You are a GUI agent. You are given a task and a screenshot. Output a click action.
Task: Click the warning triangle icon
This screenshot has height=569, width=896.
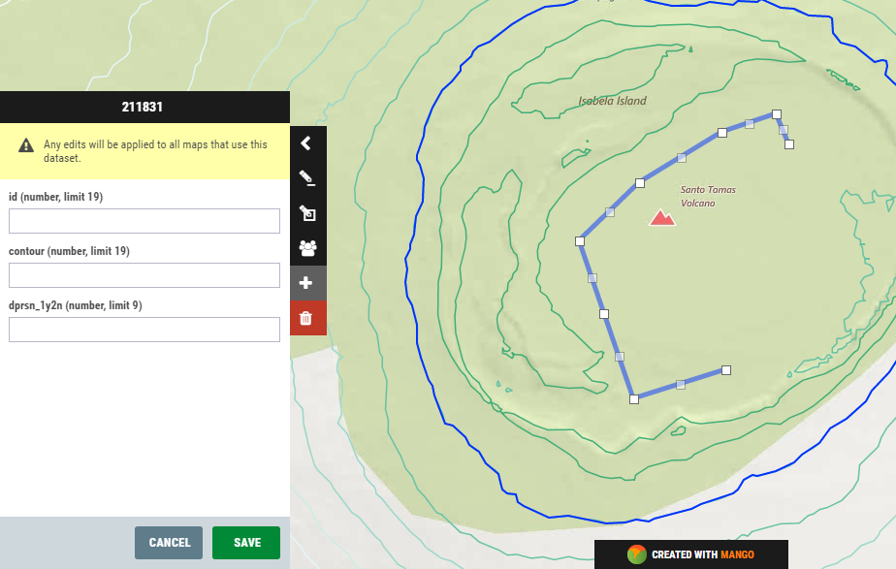coord(26,145)
